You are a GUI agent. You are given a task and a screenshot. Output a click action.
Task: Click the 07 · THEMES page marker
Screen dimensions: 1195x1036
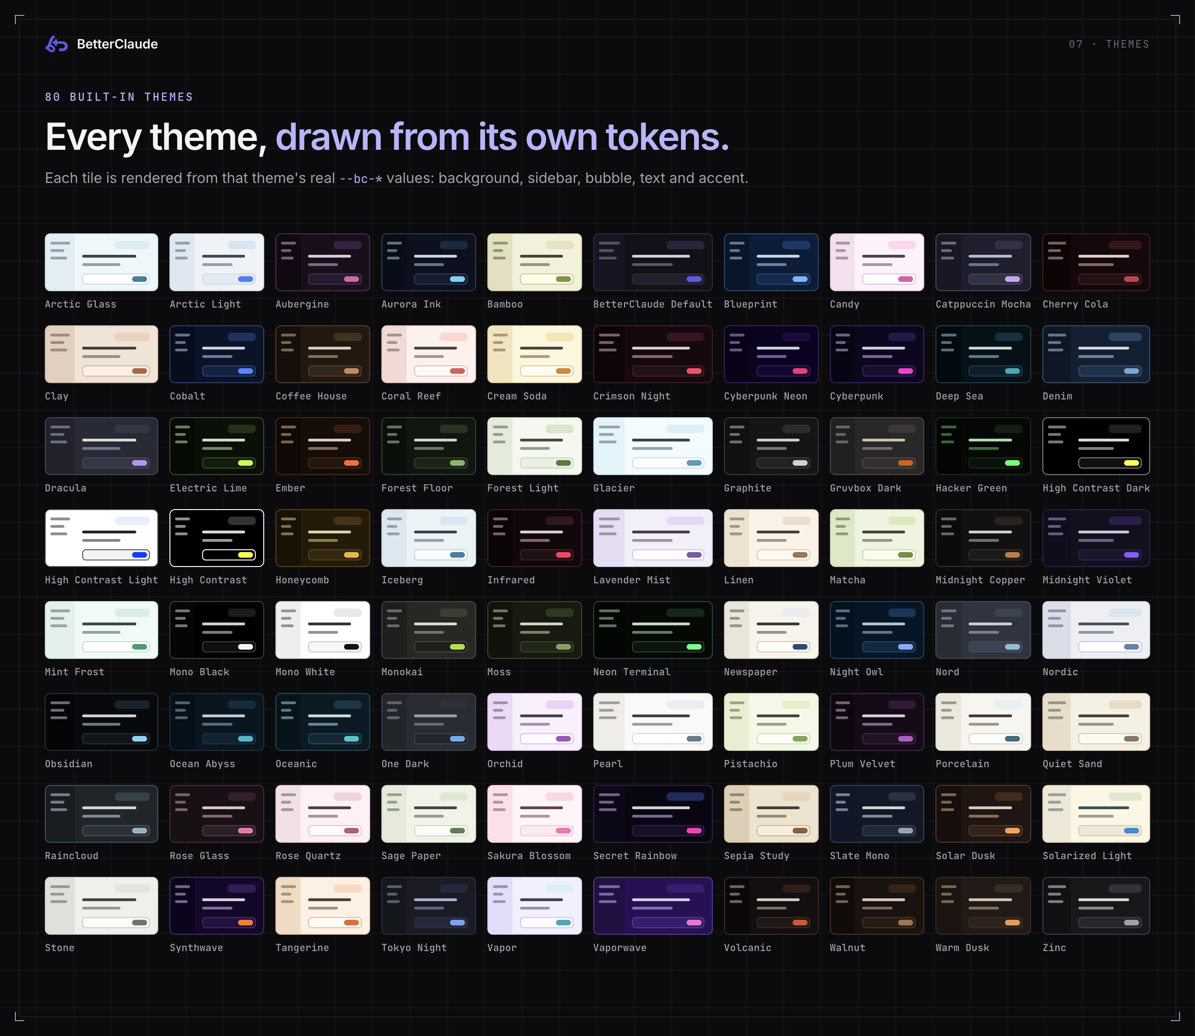(x=1109, y=44)
